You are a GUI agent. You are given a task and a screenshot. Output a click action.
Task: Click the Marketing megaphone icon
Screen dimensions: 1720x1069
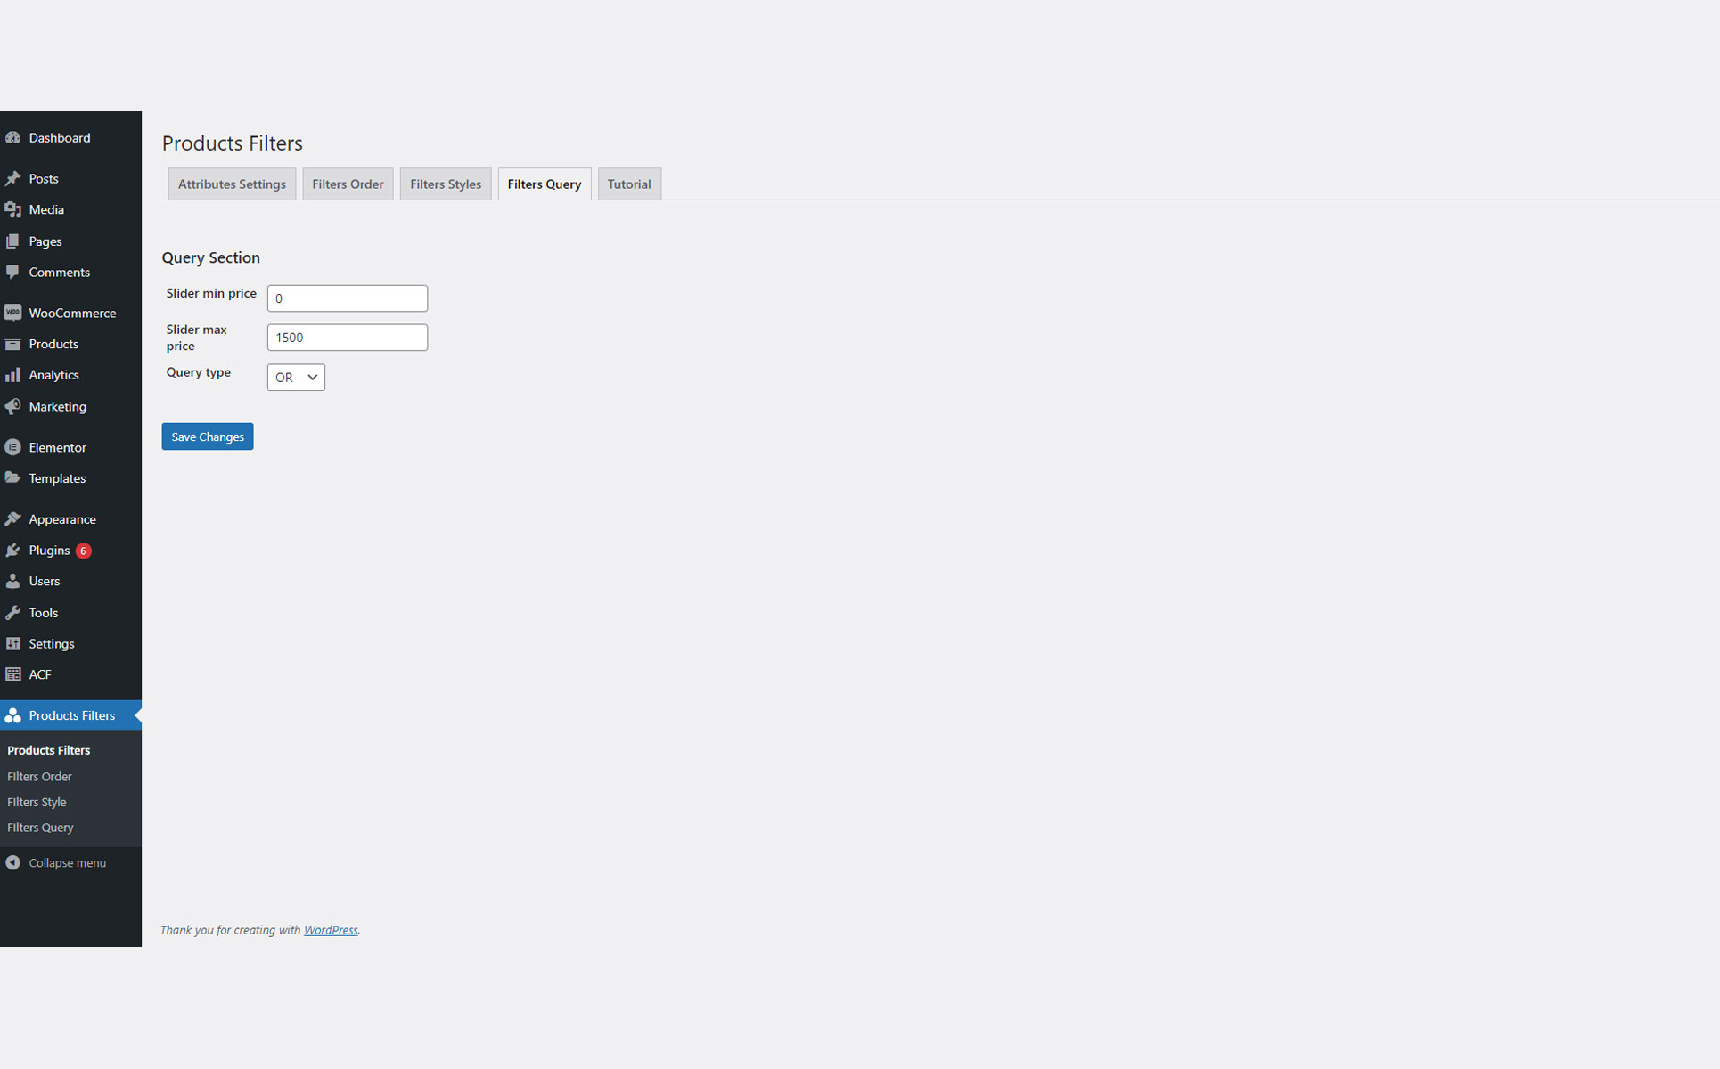(x=12, y=406)
